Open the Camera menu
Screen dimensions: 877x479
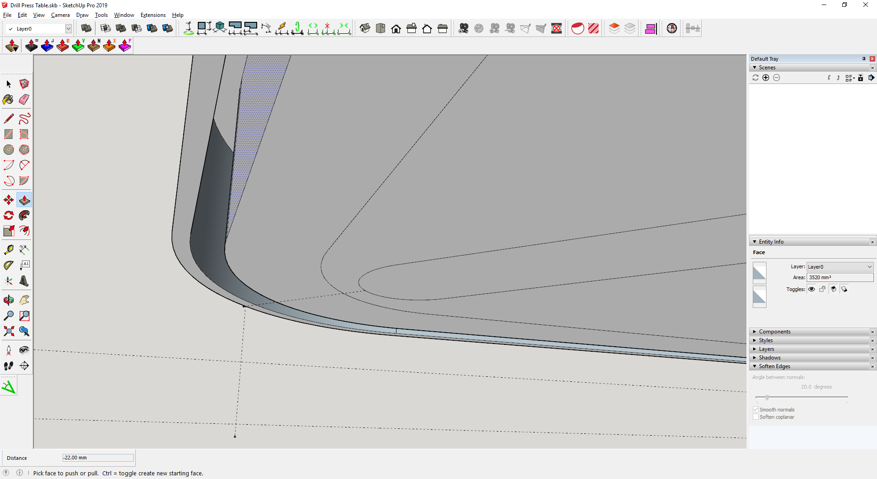(x=60, y=15)
